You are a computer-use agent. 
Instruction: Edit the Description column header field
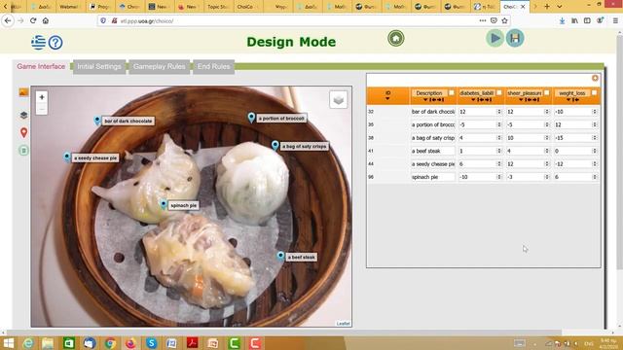(x=429, y=93)
